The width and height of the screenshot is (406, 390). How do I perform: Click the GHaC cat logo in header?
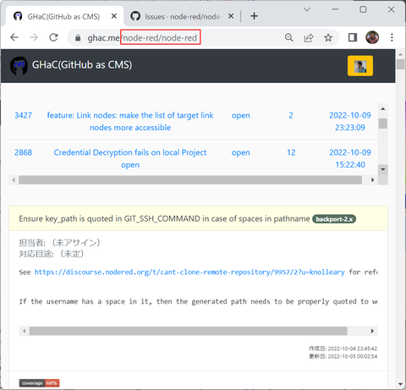coord(19,66)
